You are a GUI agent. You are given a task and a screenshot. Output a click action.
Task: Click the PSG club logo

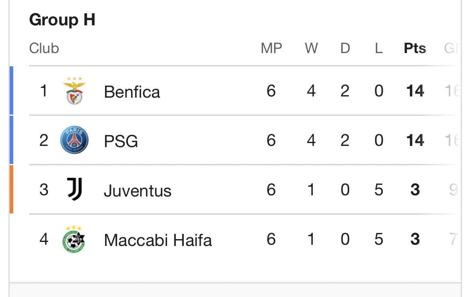(74, 140)
